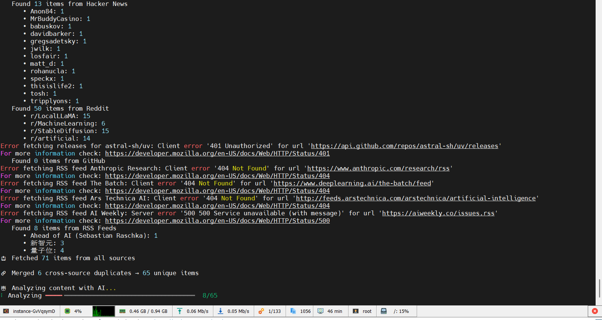Click the Analyzing progress bar
This screenshot has width=602, height=320.
tap(120, 295)
